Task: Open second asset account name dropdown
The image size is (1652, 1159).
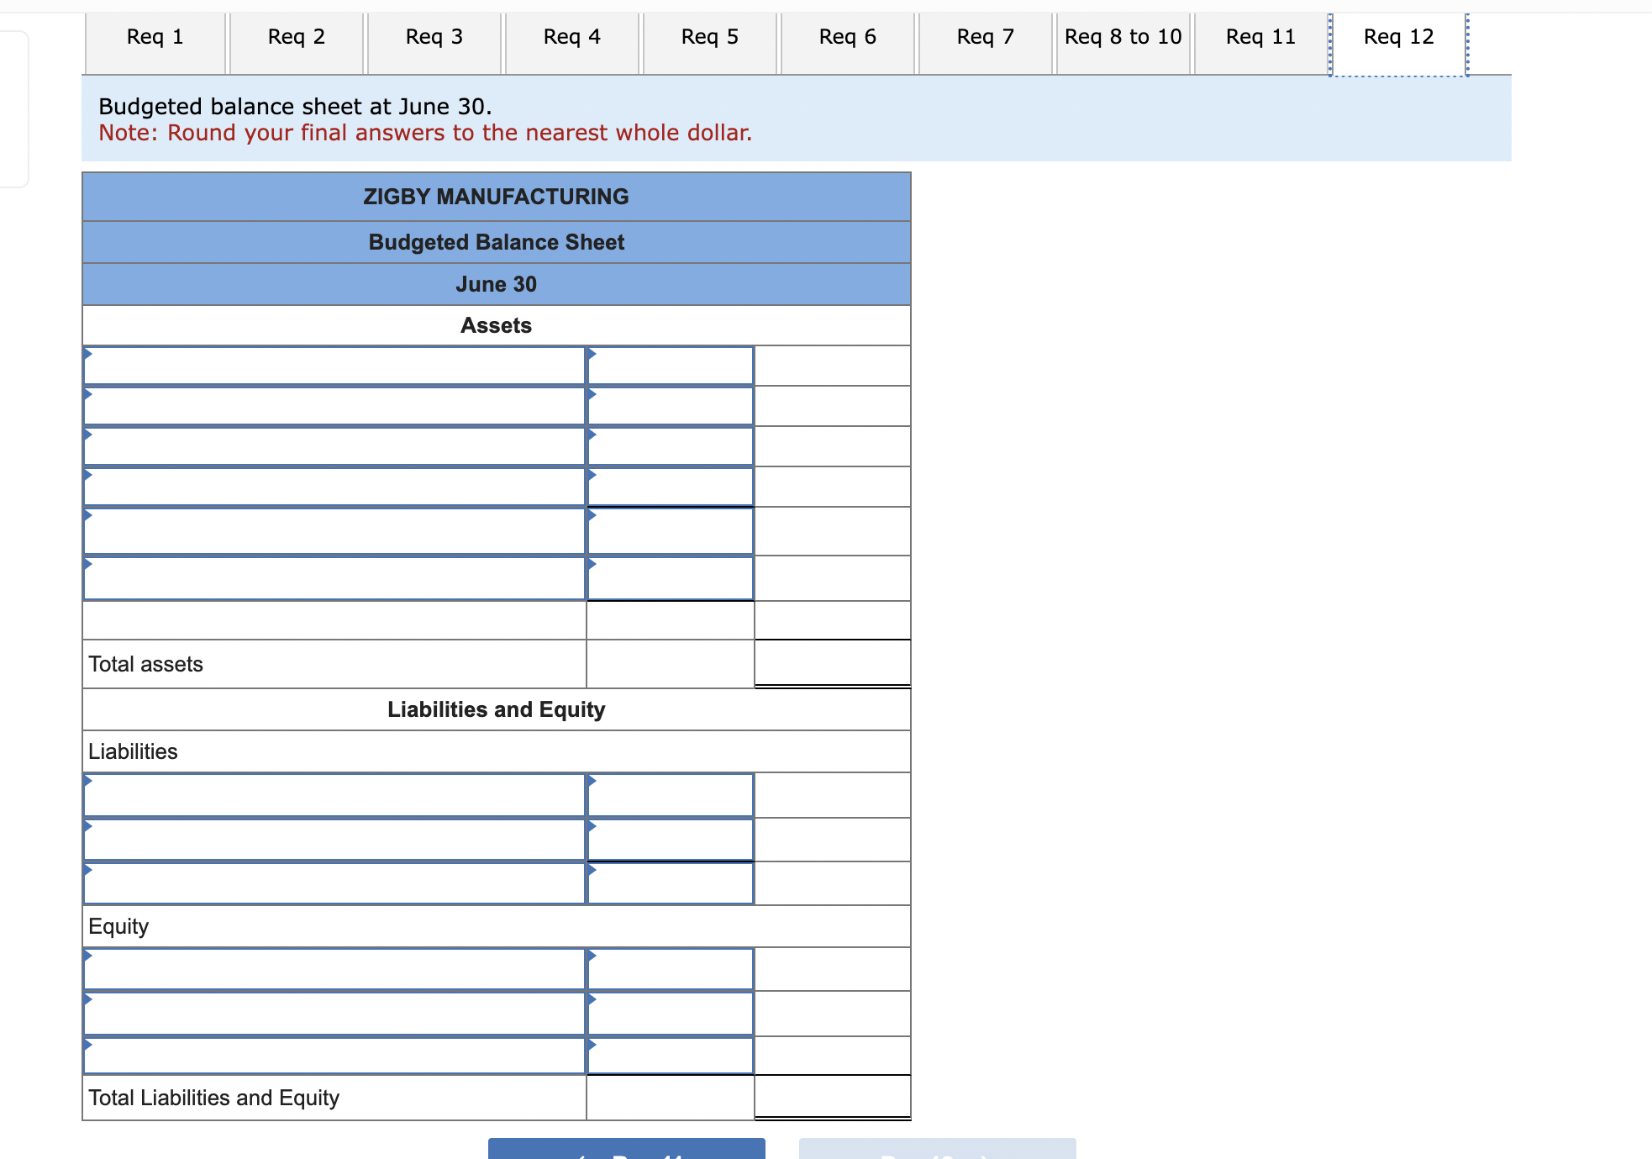Action: pos(334,406)
